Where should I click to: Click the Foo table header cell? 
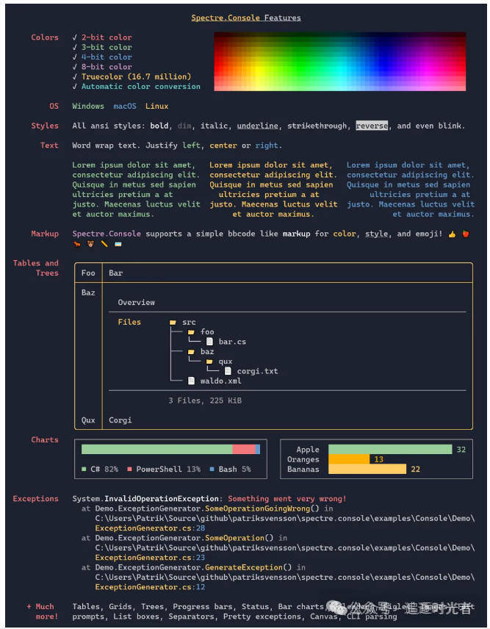tap(88, 273)
